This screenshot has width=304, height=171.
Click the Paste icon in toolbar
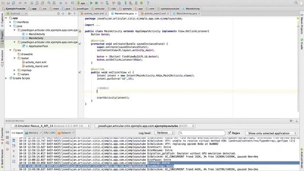pos(42,3)
